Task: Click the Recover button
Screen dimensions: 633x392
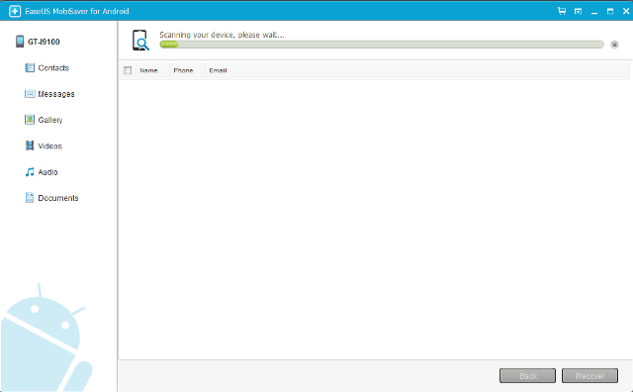Action: [x=589, y=376]
